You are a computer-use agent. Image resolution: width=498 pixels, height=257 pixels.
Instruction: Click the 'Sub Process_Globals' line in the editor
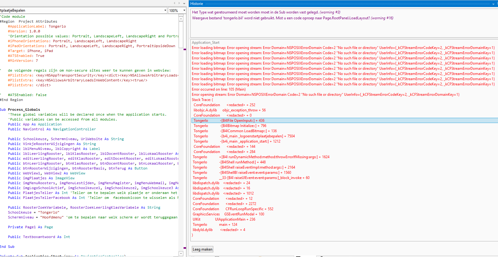coord(20,110)
